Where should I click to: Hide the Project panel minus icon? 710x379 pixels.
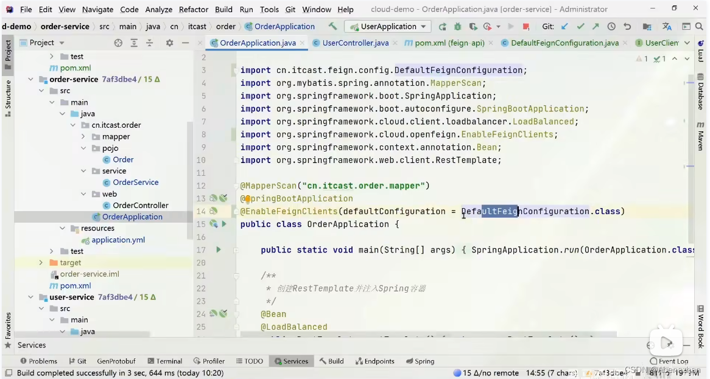185,43
